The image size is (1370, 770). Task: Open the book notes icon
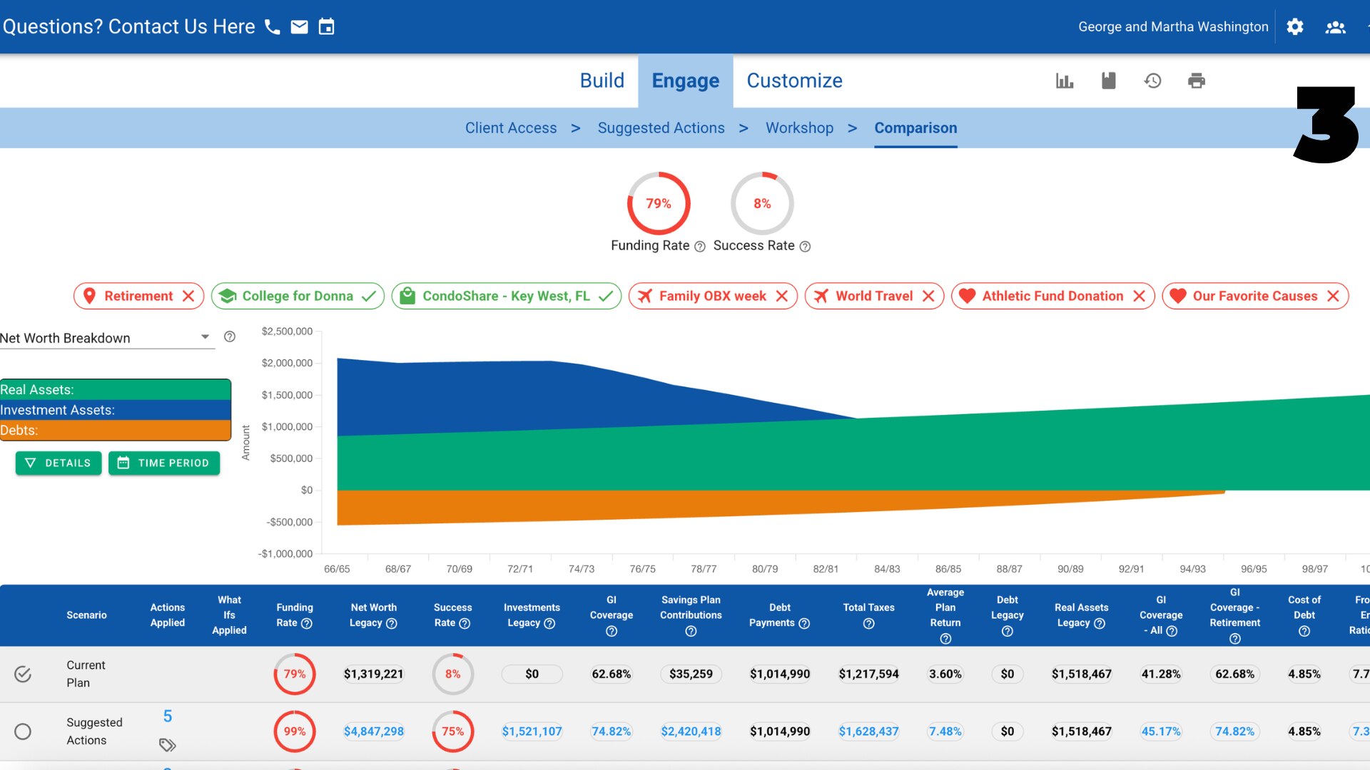1108,81
